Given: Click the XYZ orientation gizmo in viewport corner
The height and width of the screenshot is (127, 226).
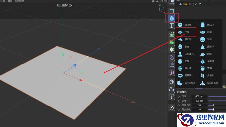Looking at the screenshot, I should click(162, 9).
